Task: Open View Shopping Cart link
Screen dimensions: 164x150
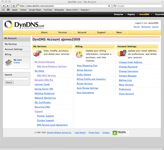Action: click(x=87, y=66)
